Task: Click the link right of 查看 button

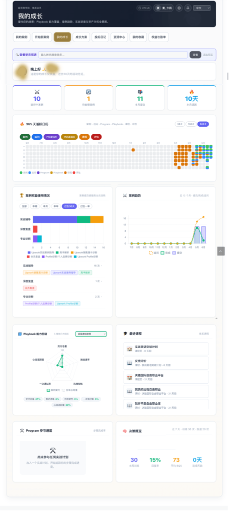Action: (208, 55)
